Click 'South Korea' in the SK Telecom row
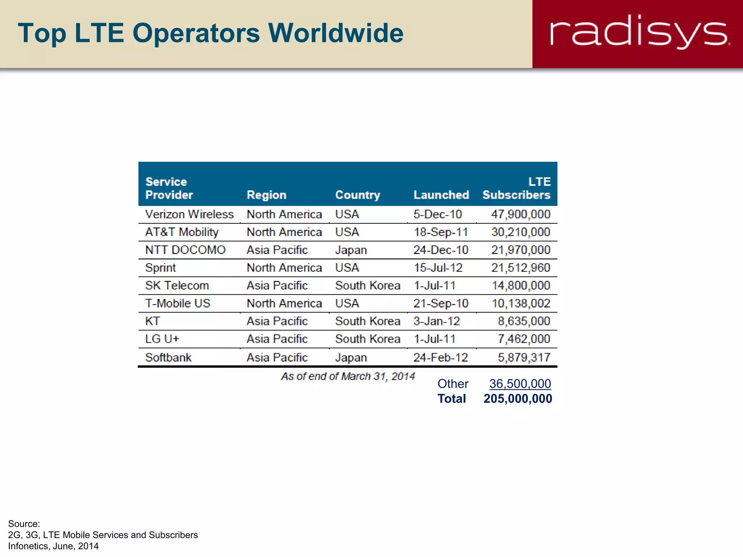 point(368,285)
